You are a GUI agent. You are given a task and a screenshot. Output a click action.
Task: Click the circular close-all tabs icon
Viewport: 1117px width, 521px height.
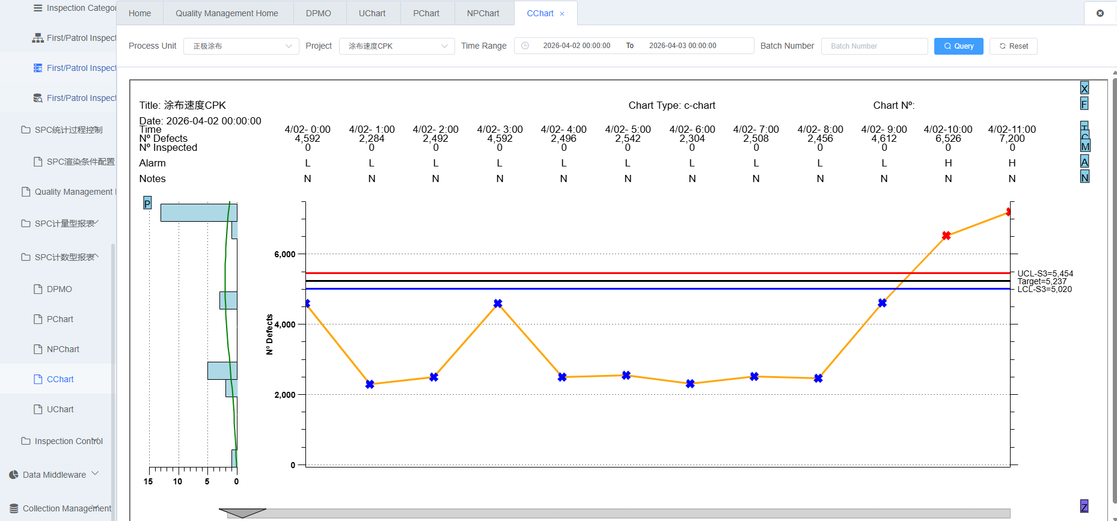click(1100, 13)
